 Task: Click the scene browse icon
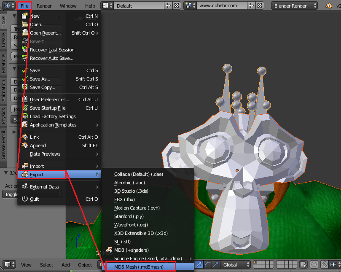point(190,5)
